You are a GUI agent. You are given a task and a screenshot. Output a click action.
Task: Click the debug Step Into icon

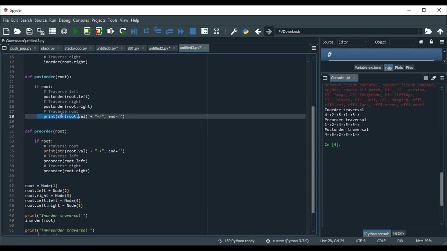click(x=158, y=31)
